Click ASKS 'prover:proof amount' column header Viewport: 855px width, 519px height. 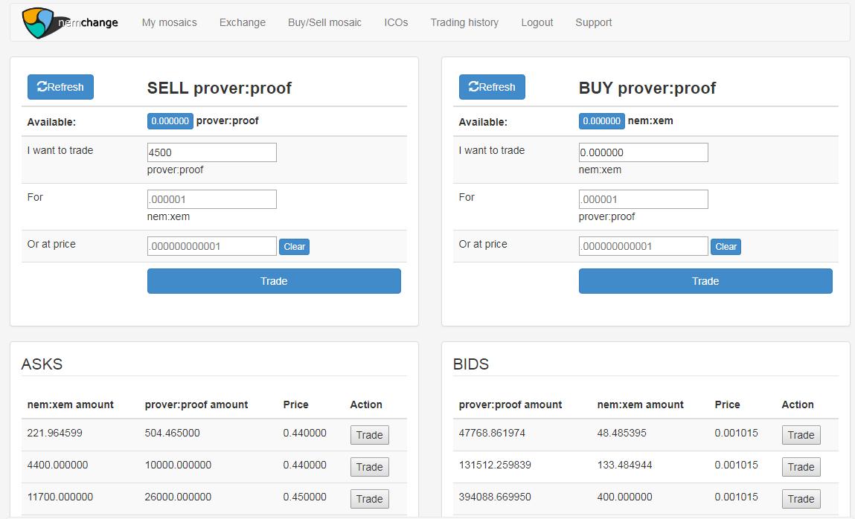click(196, 404)
